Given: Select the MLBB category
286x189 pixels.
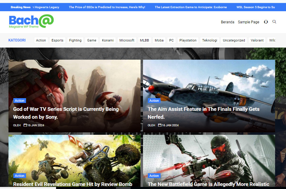Looking at the screenshot, I should (144, 40).
